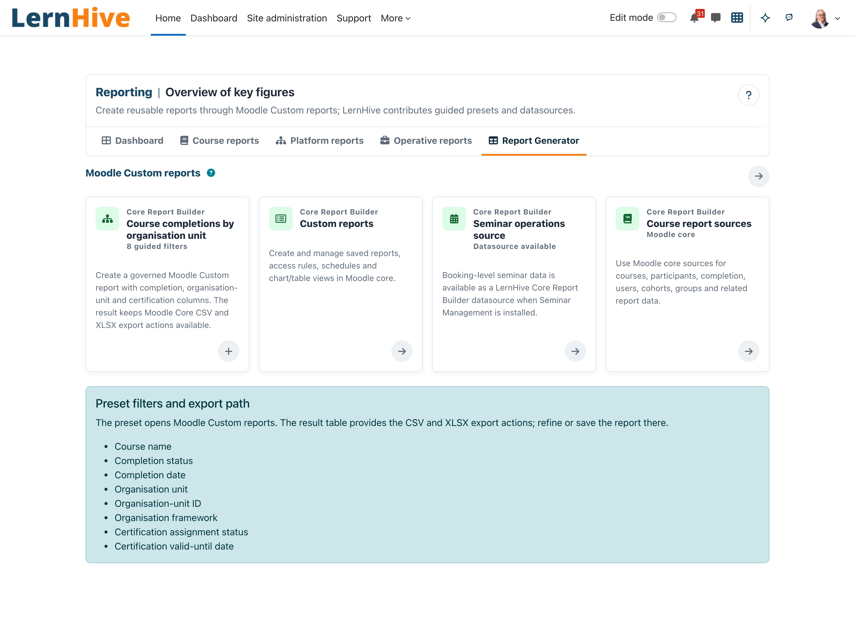Go to Home in top navigation

[168, 18]
